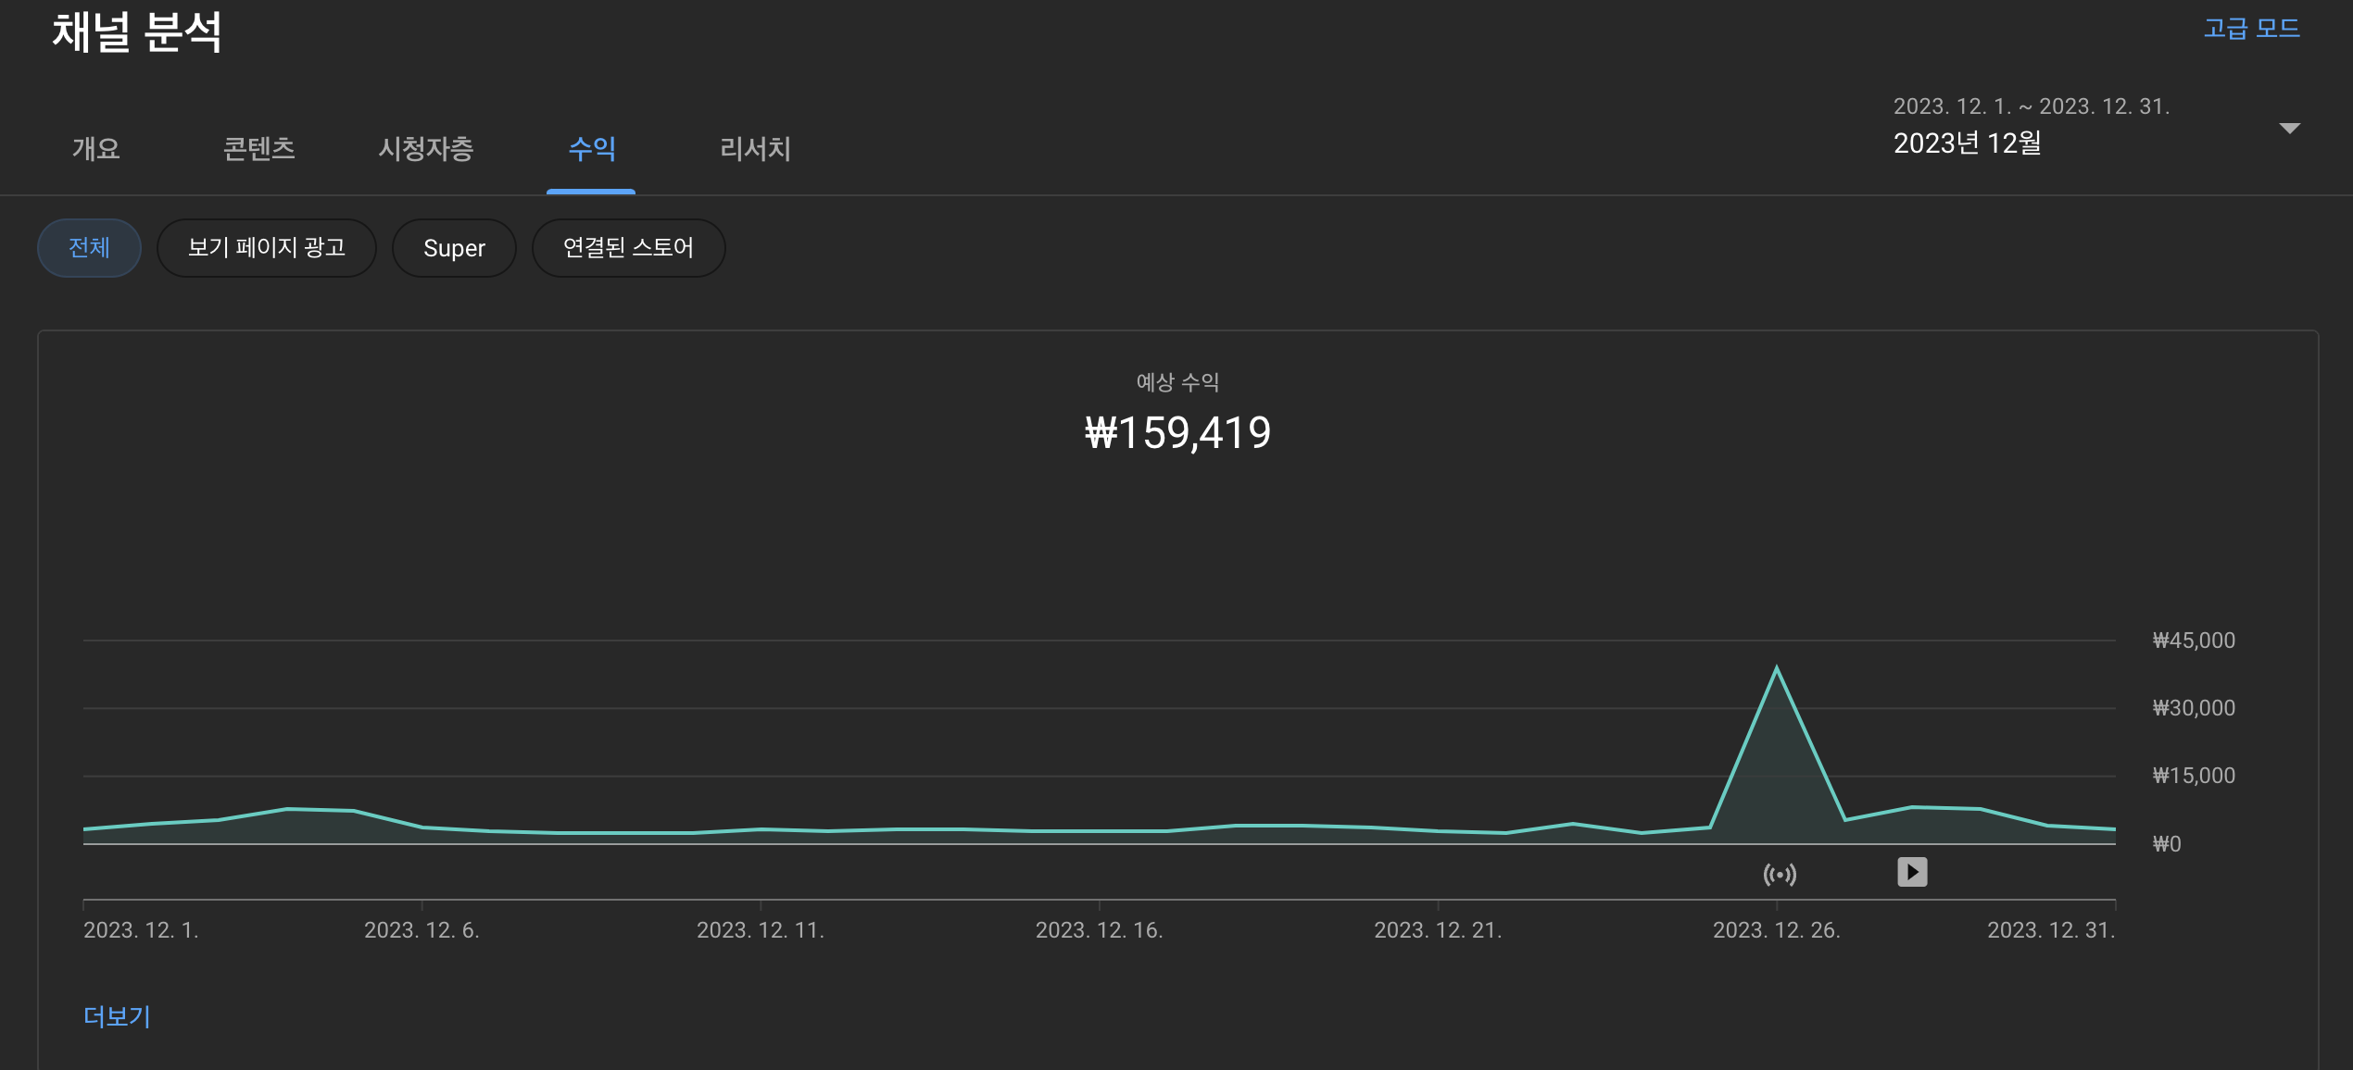Select the 연결된 스토어 filter chip
This screenshot has width=2353, height=1070.
(628, 248)
